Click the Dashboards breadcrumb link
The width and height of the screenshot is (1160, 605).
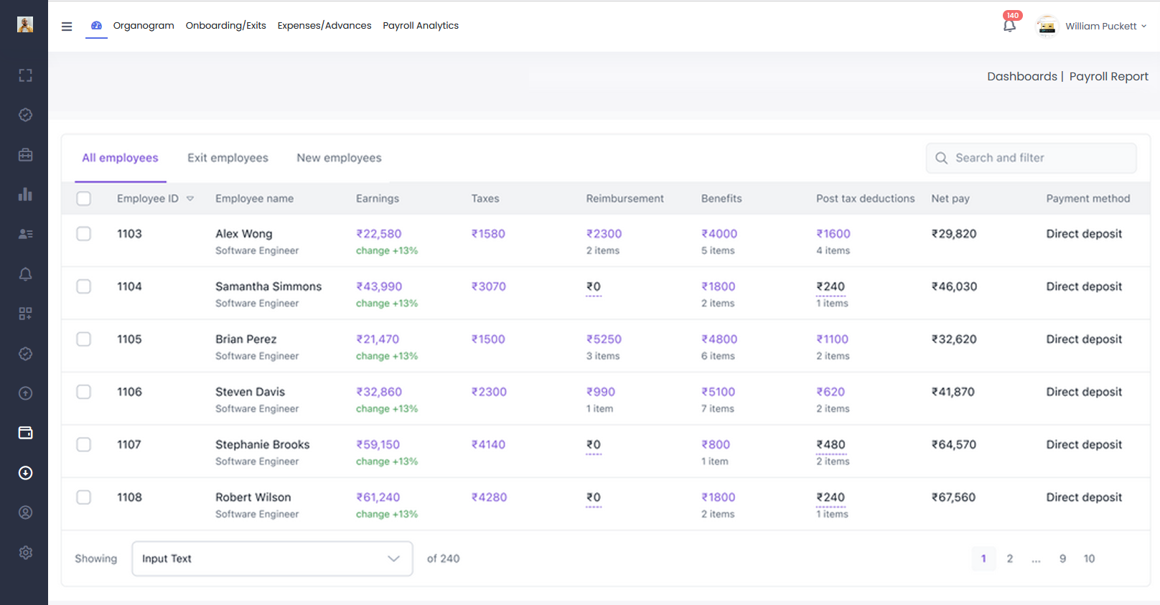(1021, 76)
